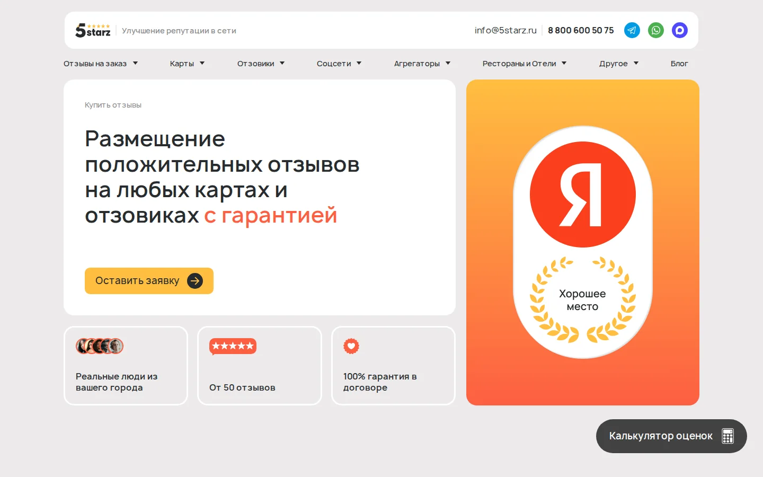
Task: Click the Оставить заявку button
Action: [x=149, y=281]
